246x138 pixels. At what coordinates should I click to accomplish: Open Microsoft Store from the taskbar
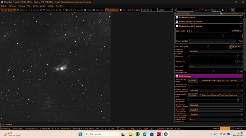pos(152,134)
